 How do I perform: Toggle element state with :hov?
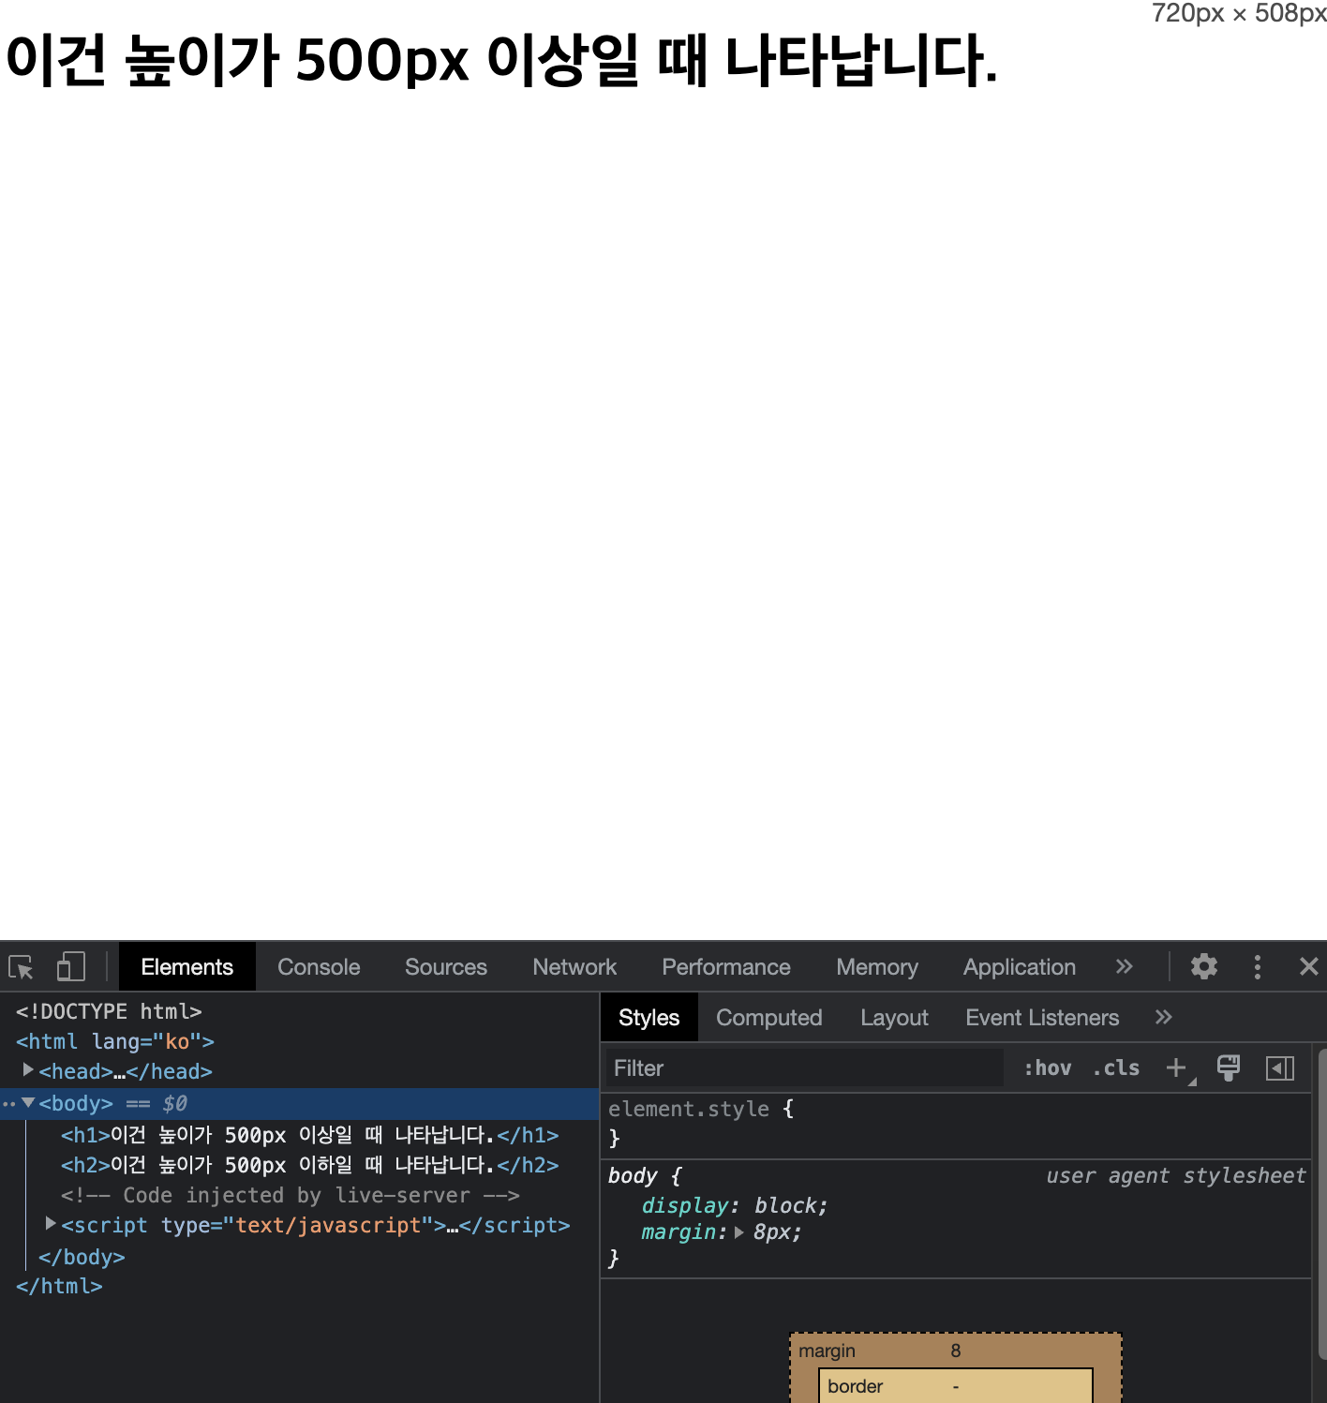[1048, 1068]
